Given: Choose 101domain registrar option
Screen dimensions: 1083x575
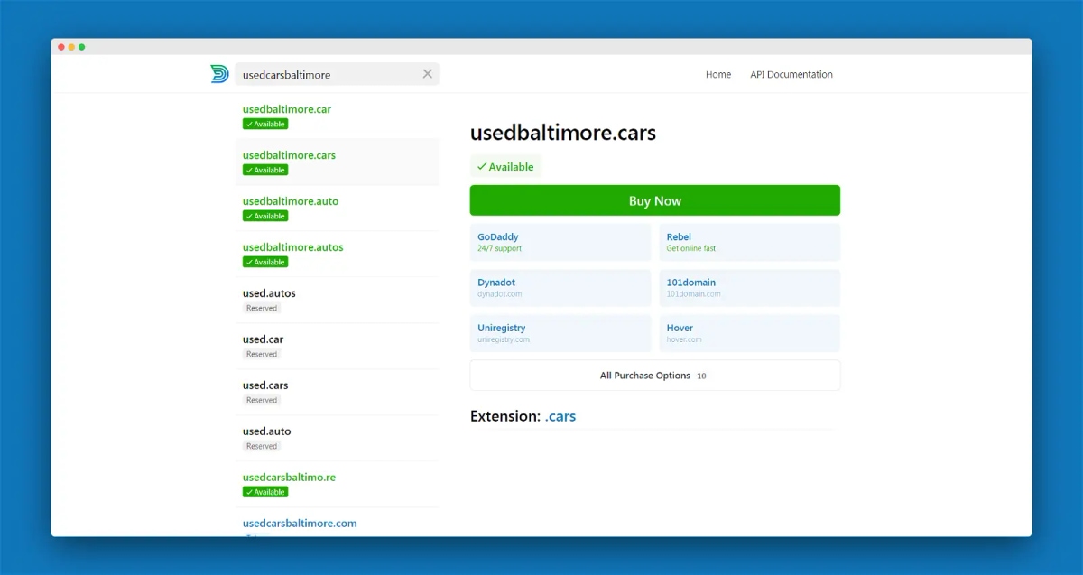Looking at the screenshot, I should coord(749,288).
